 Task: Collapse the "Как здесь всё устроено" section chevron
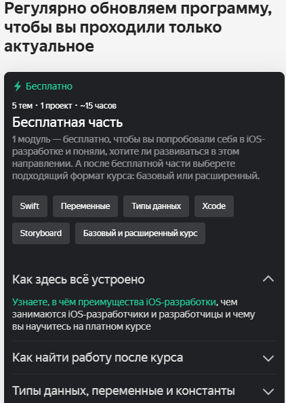click(x=268, y=279)
